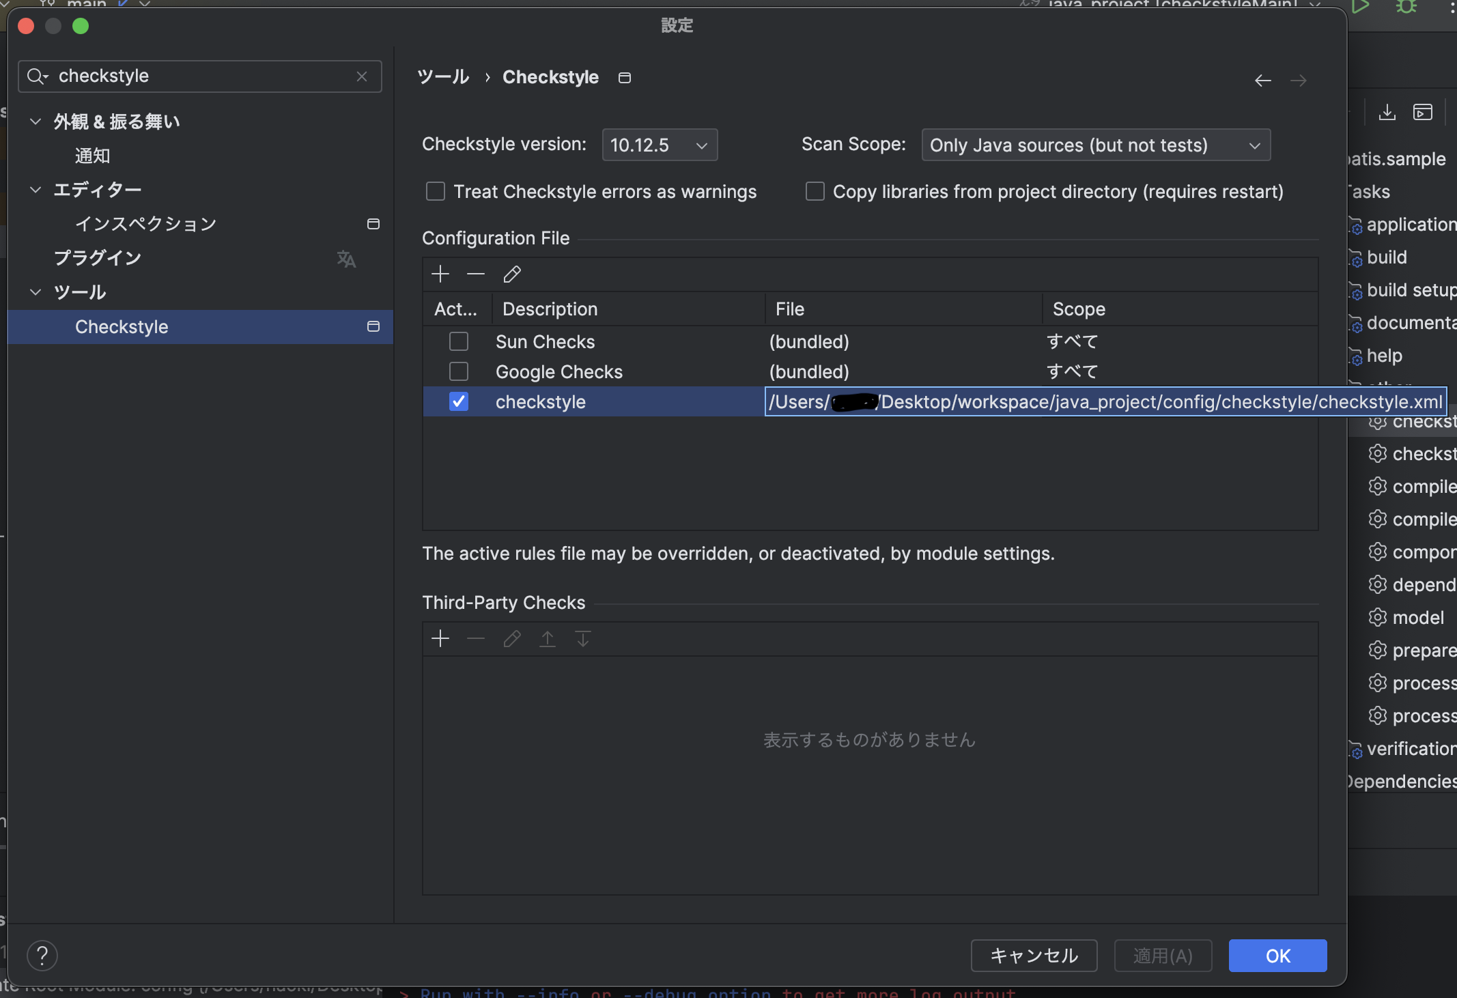
Task: Apply changes with 適用(A) button
Action: (1161, 956)
